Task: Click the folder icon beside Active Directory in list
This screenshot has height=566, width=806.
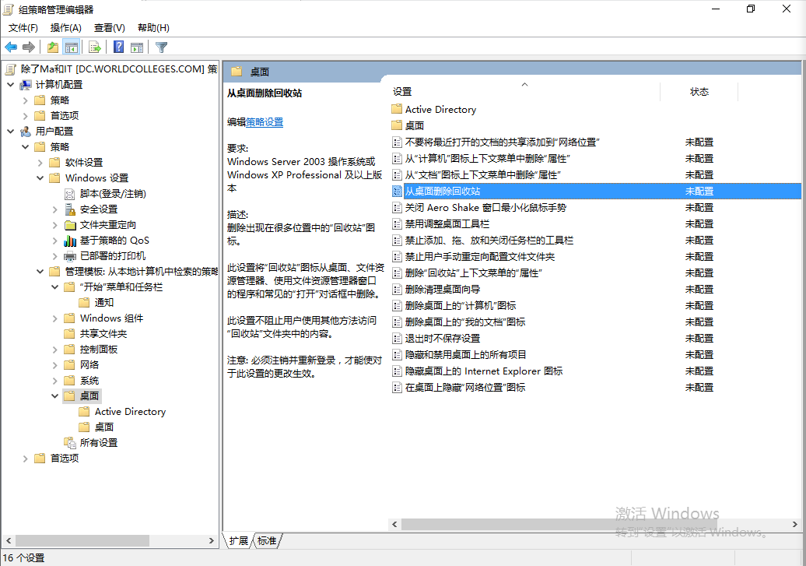Action: pos(396,109)
